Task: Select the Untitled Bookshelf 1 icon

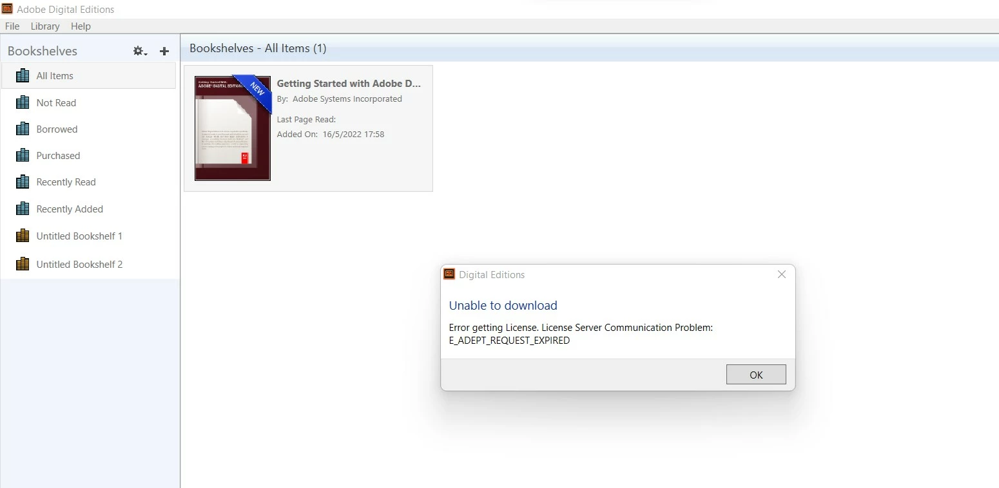Action: point(23,236)
